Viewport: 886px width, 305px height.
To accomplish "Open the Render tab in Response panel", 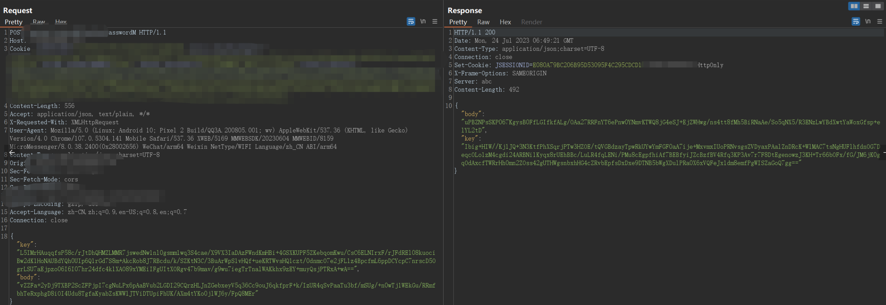I will pyautogui.click(x=532, y=22).
